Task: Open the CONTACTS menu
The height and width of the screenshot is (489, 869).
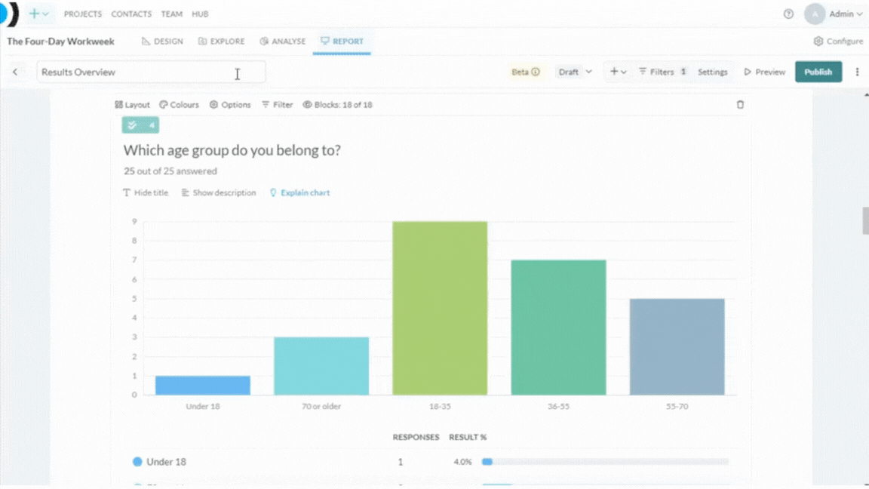Action: [131, 14]
